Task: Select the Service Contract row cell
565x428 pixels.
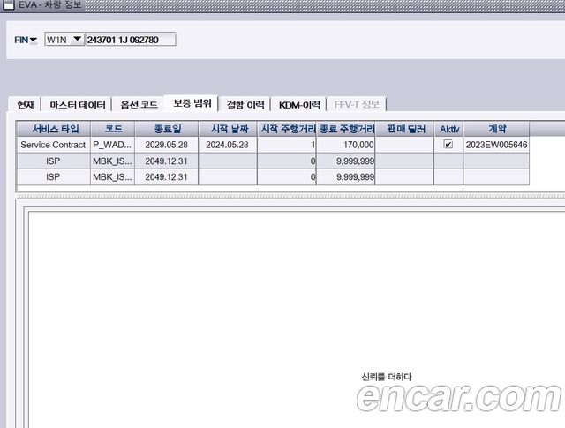Action: pos(53,145)
